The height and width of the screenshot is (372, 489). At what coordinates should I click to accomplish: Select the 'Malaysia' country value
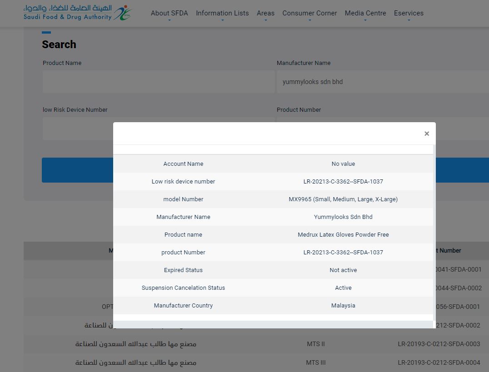click(343, 306)
